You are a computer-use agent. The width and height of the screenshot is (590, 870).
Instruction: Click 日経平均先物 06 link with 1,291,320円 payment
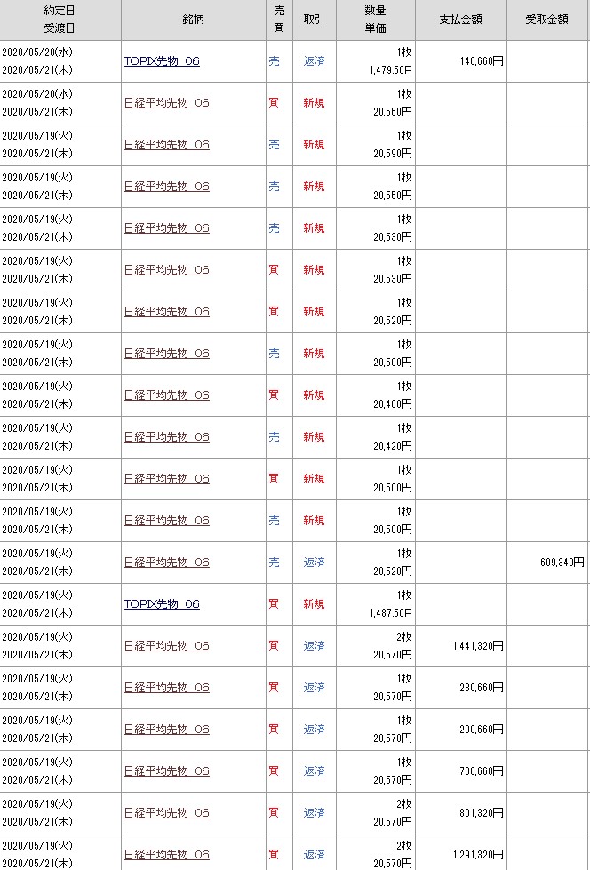coord(167,855)
